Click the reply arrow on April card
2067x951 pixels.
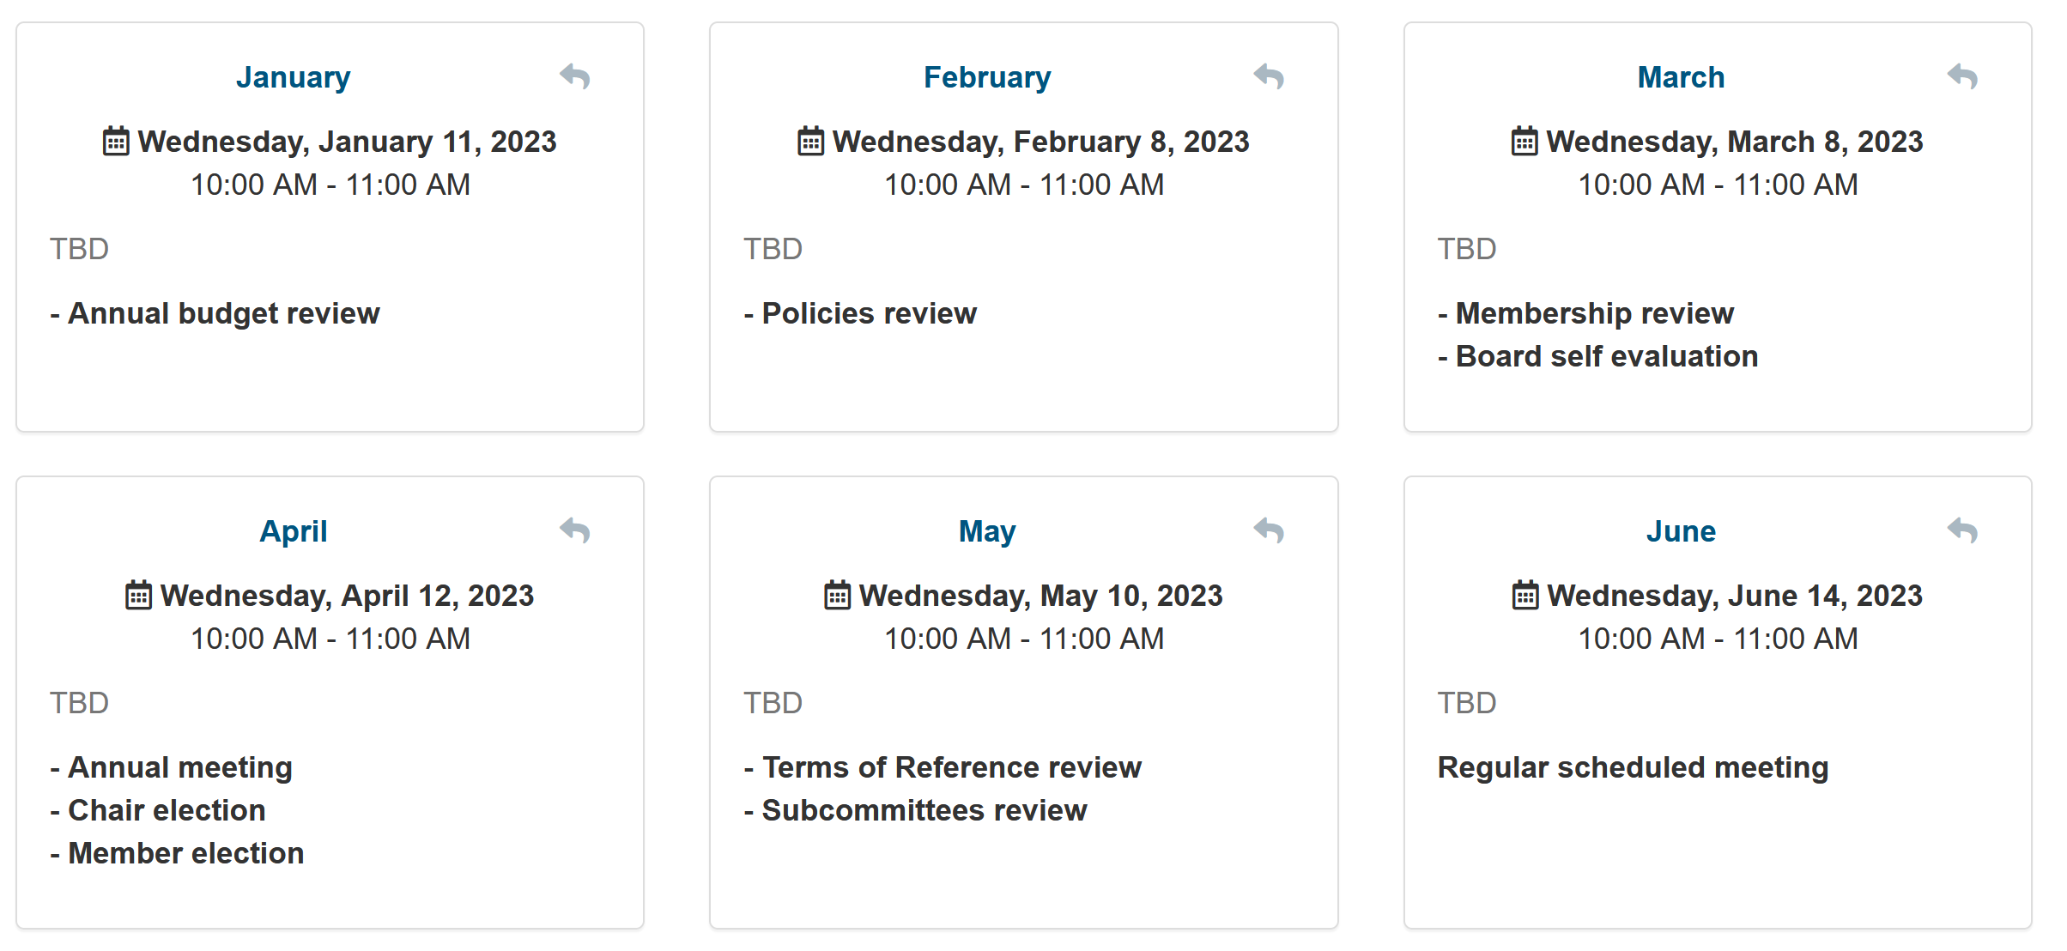point(574,530)
